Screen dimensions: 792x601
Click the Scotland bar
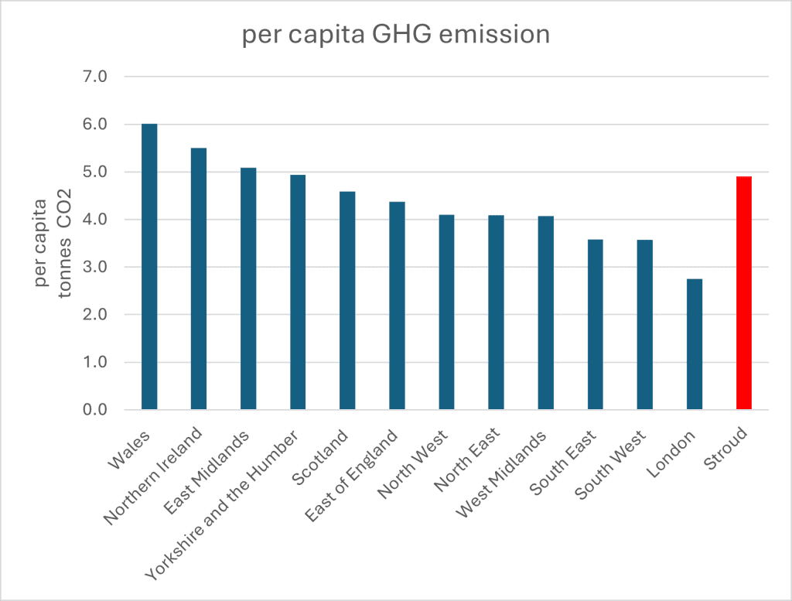pos(347,300)
